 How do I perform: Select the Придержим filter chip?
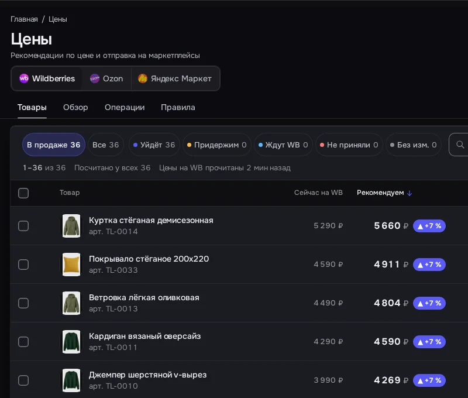217,145
